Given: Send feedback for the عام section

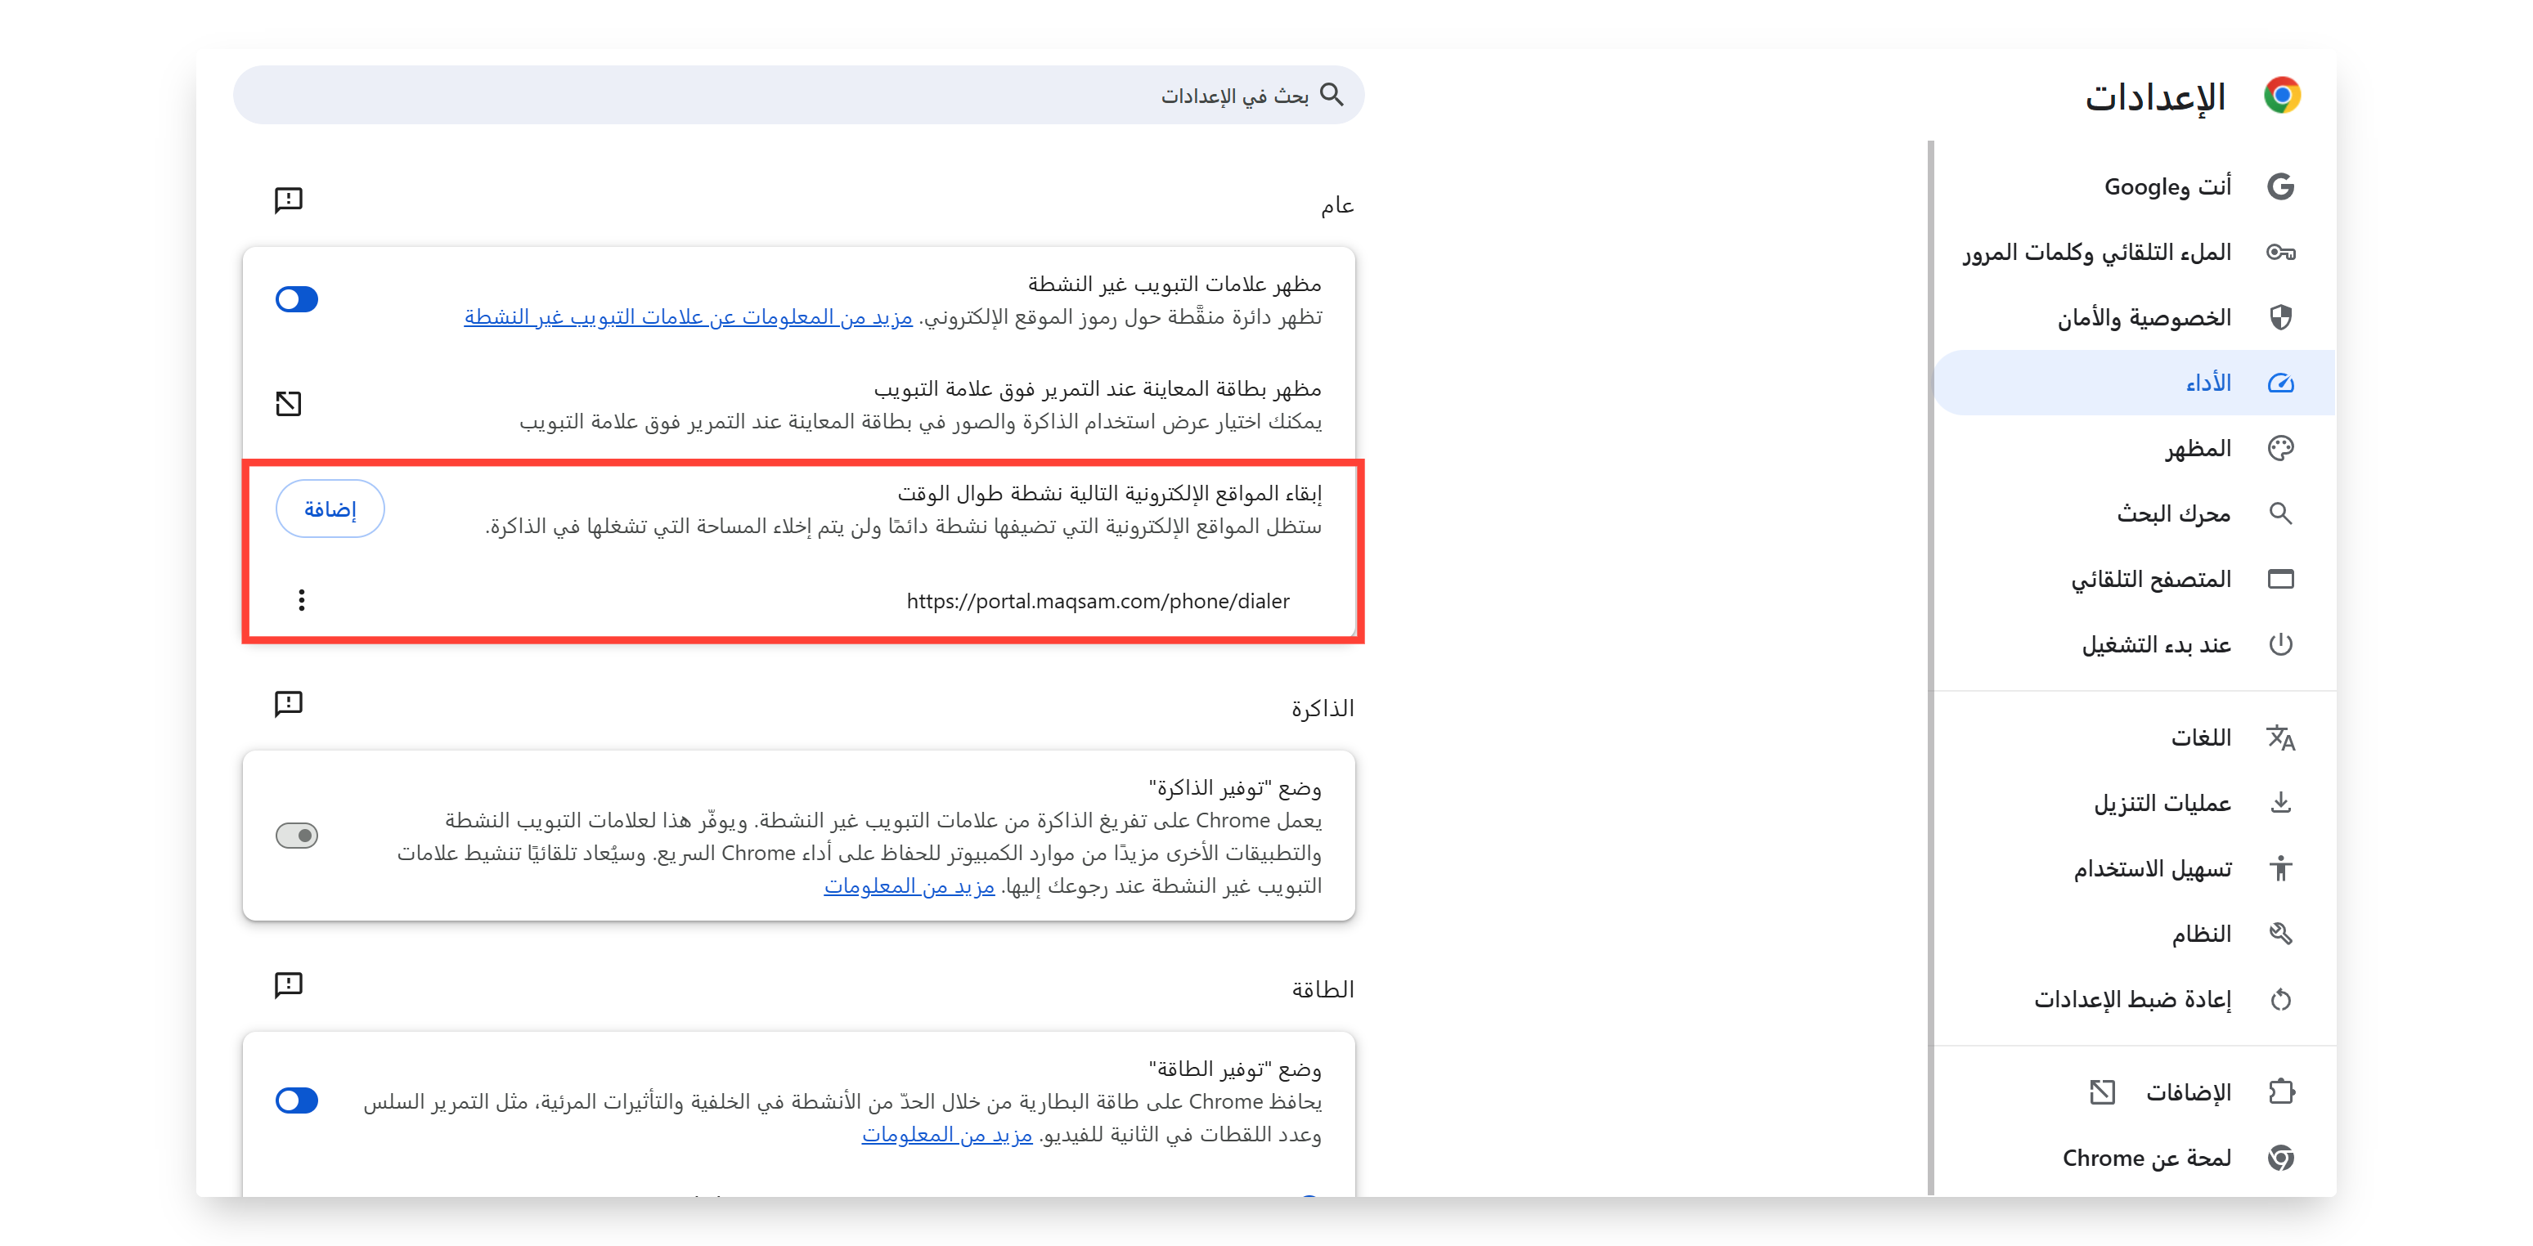Looking at the screenshot, I should tap(288, 200).
